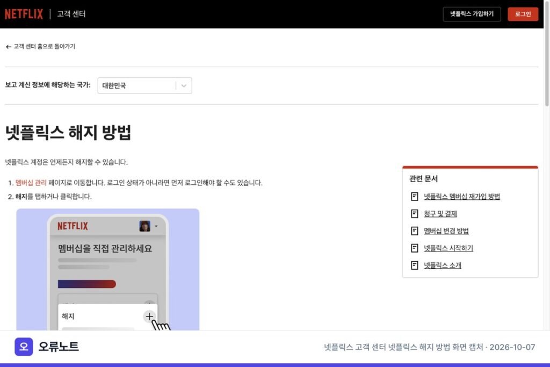Open 넷플릭스 소개 related article

(x=443, y=265)
